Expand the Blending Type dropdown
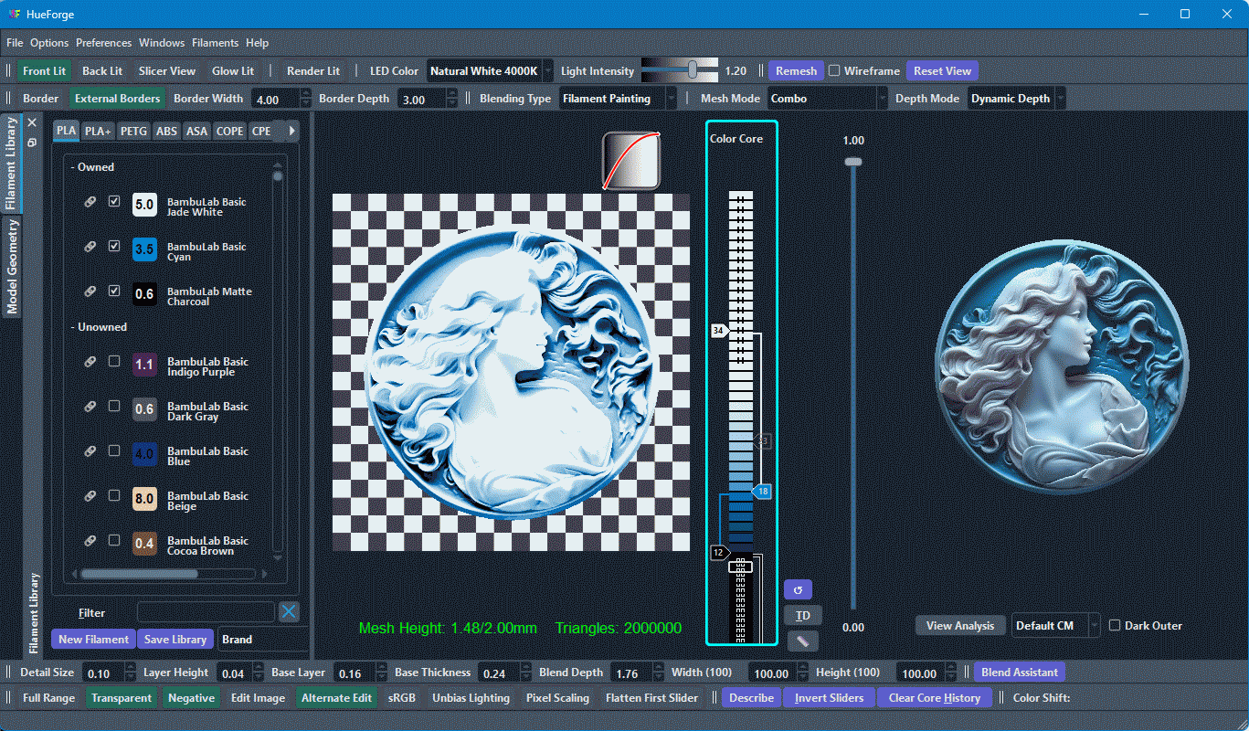 (x=619, y=99)
